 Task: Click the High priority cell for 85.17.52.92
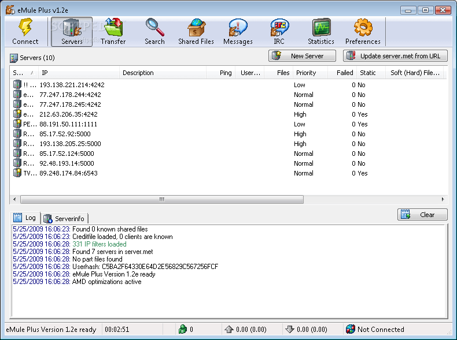300,134
